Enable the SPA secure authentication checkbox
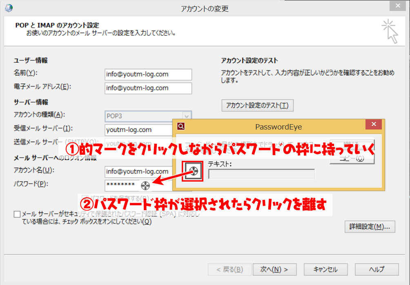This screenshot has width=410, height=285. pyautogui.click(x=17, y=214)
